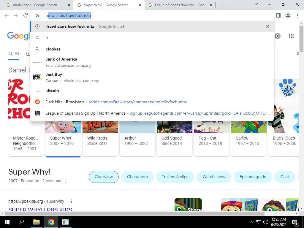This screenshot has width=304, height=228.
Task: Switch to the Lague of legens dowload tab
Action: click(180, 5)
